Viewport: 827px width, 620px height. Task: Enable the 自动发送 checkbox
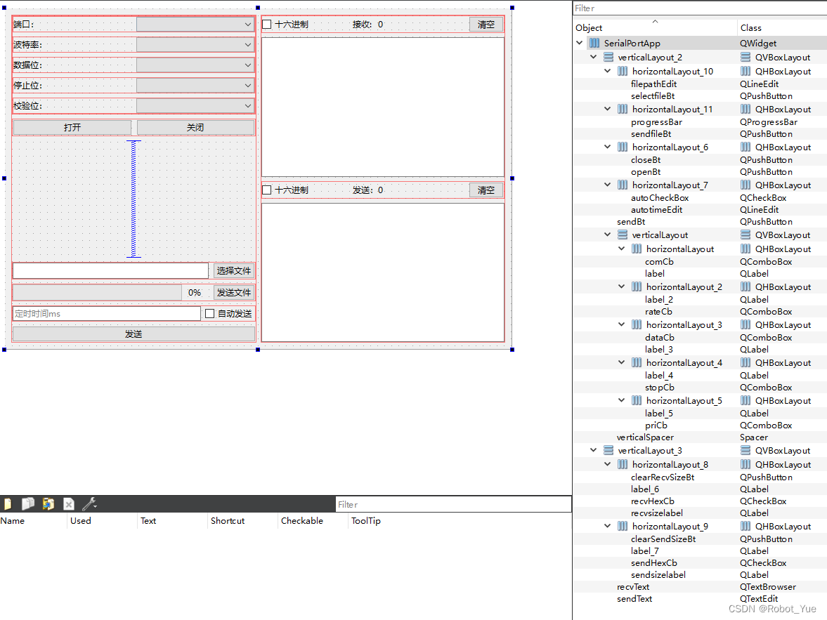(x=210, y=314)
